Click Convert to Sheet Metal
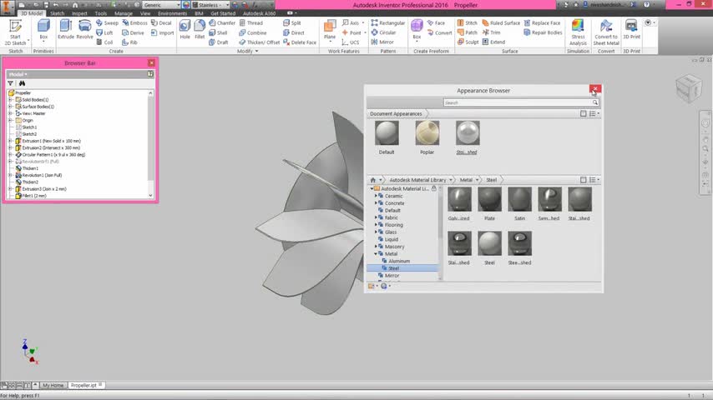Viewport: 713px width, 400px height. (x=606, y=32)
